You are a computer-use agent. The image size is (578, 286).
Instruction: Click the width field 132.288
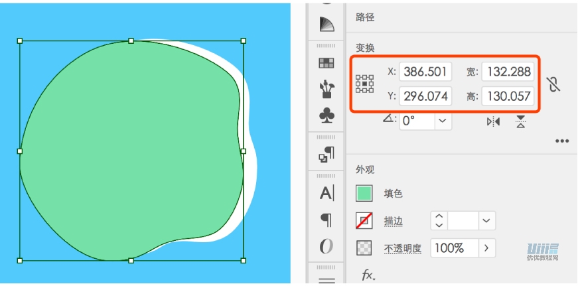tap(508, 72)
